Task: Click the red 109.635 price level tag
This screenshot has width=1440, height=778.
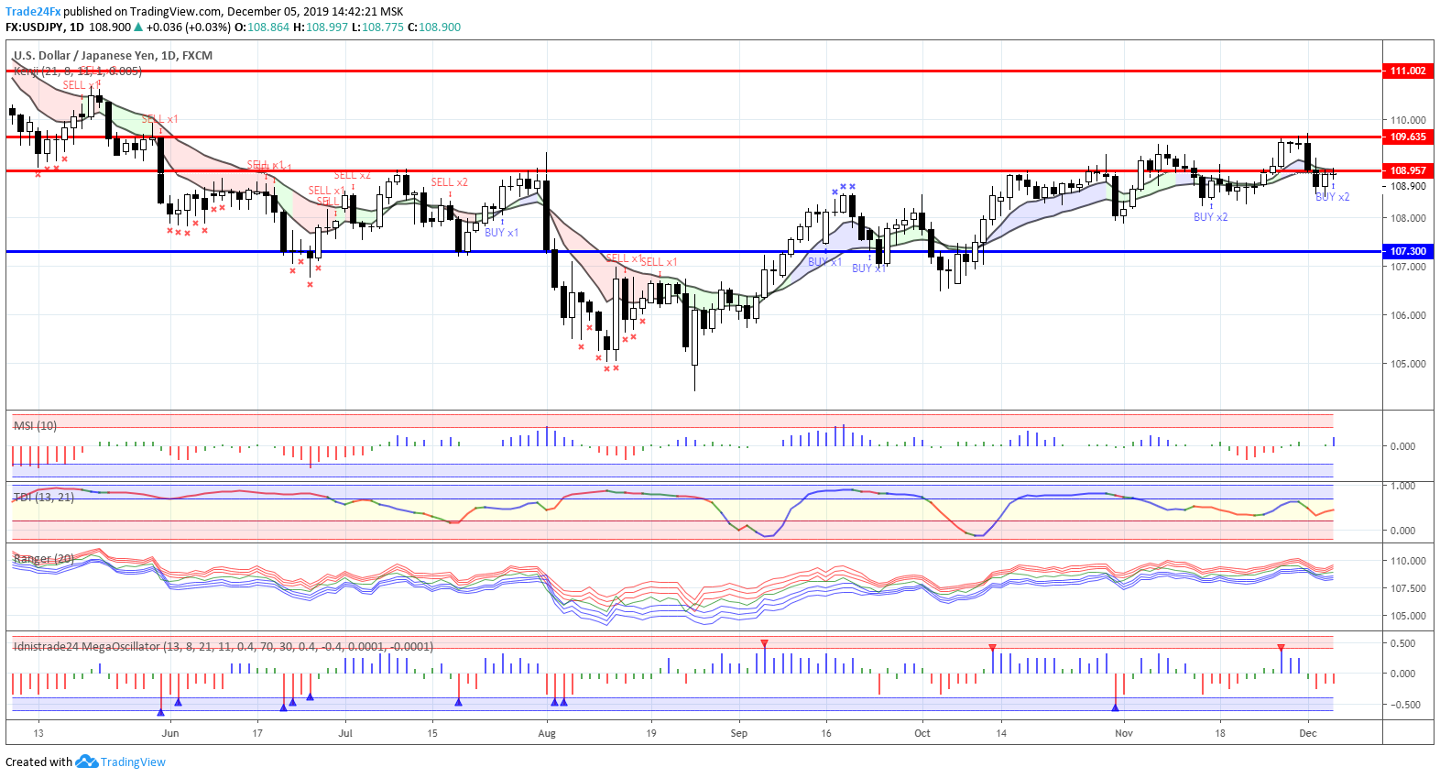Action: click(x=1408, y=137)
